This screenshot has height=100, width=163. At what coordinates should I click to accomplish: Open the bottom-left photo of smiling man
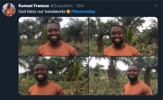(53, 76)
